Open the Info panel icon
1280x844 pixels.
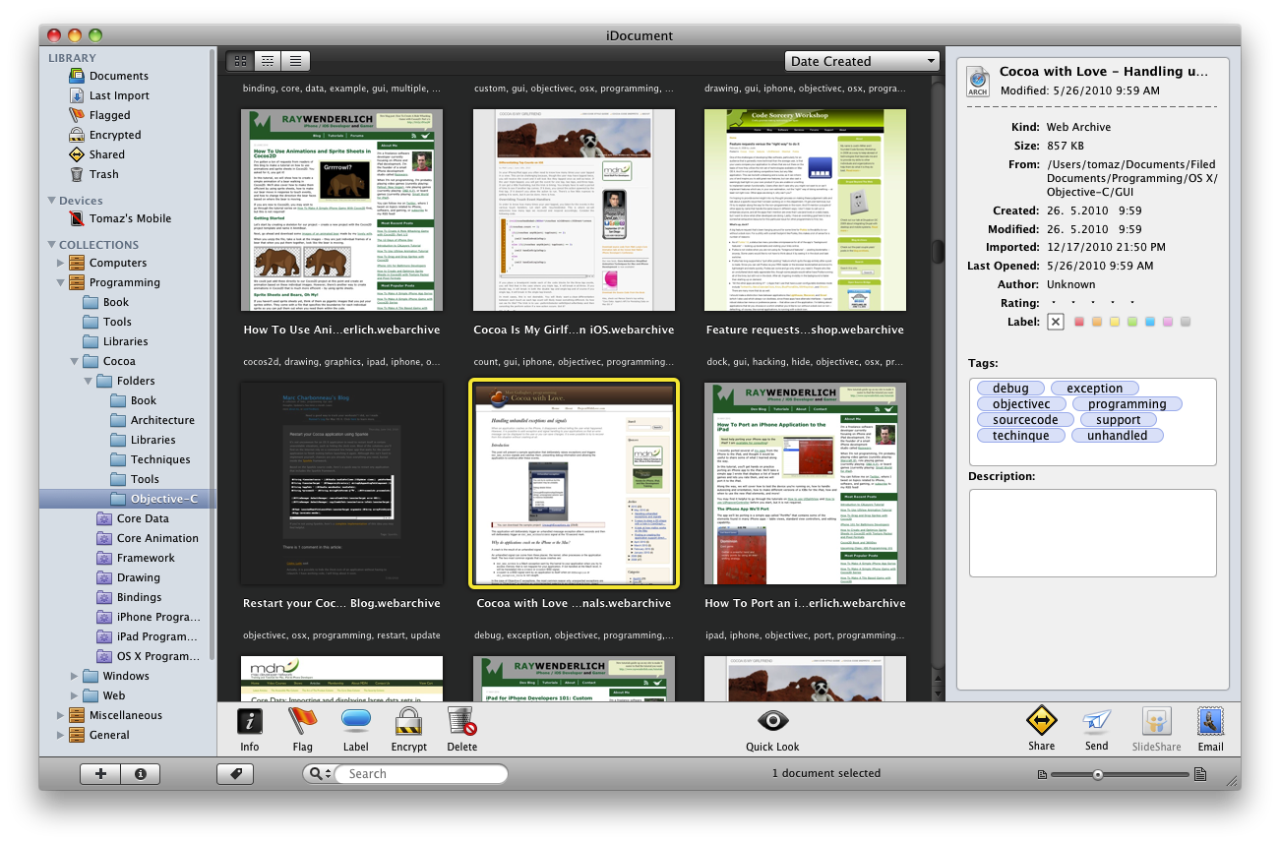point(250,723)
